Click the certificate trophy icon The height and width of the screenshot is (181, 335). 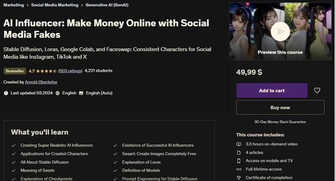pos(239,177)
